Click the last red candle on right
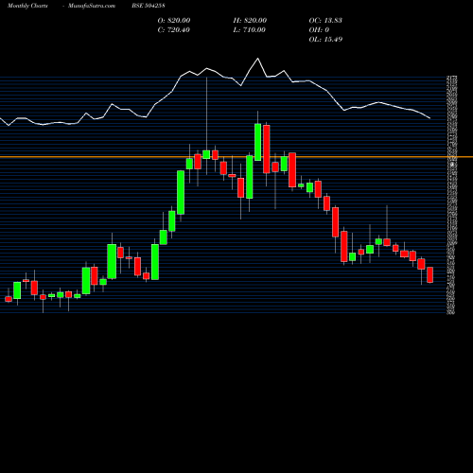This screenshot has height=473, width=473. 429,274
